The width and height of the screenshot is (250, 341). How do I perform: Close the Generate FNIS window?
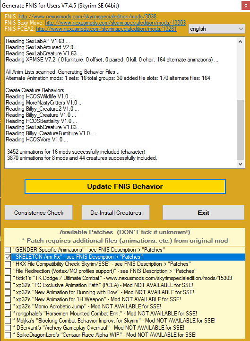(246, 5)
